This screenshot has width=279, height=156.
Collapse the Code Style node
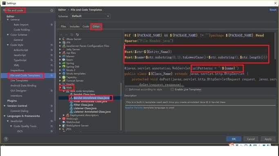pos(8,45)
